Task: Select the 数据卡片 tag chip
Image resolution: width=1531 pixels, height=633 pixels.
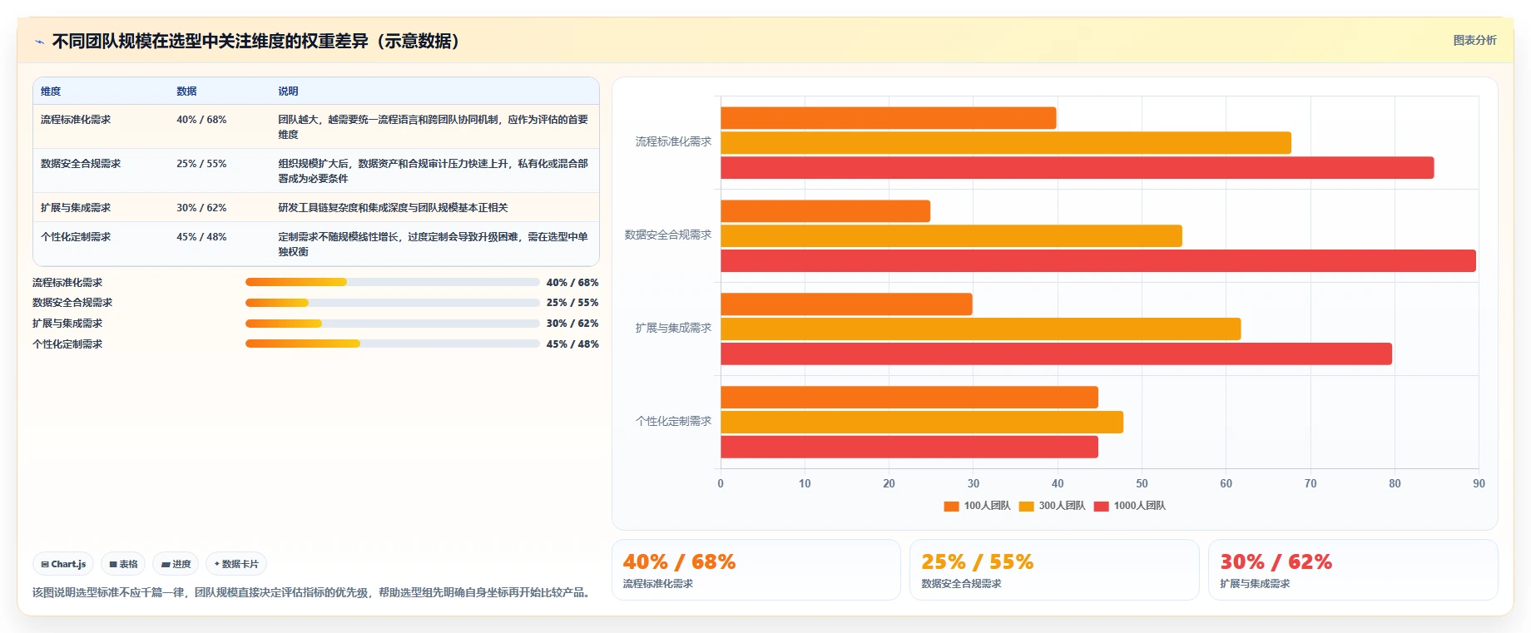Action: click(236, 564)
